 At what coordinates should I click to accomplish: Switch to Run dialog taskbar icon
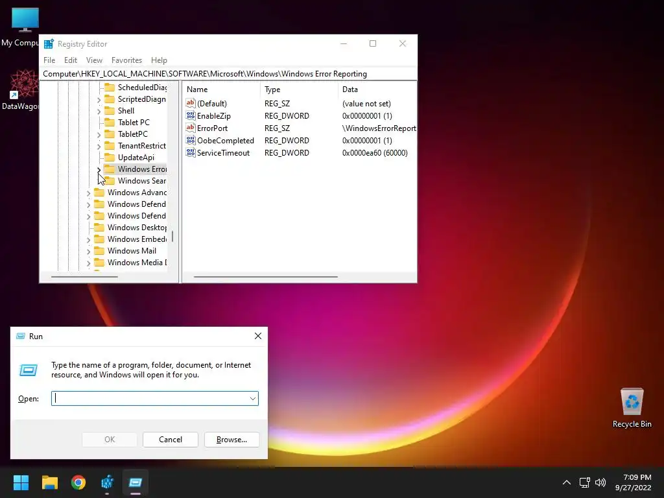[136, 482]
